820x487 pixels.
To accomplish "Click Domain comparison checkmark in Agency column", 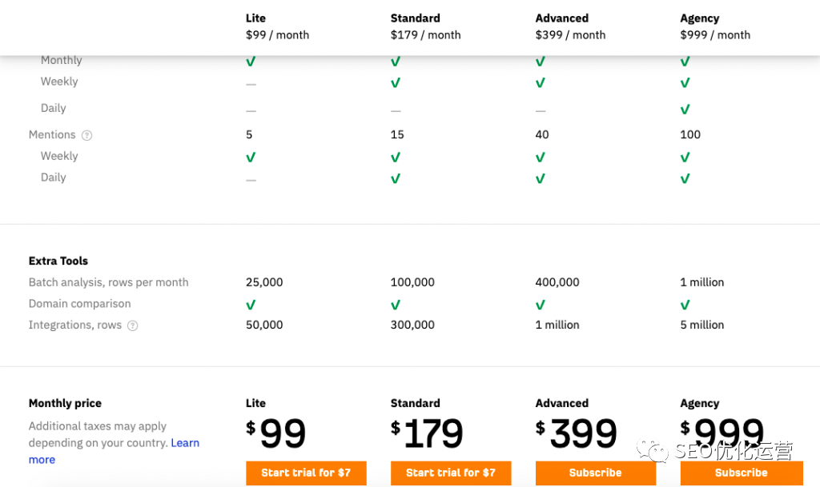I will point(685,305).
